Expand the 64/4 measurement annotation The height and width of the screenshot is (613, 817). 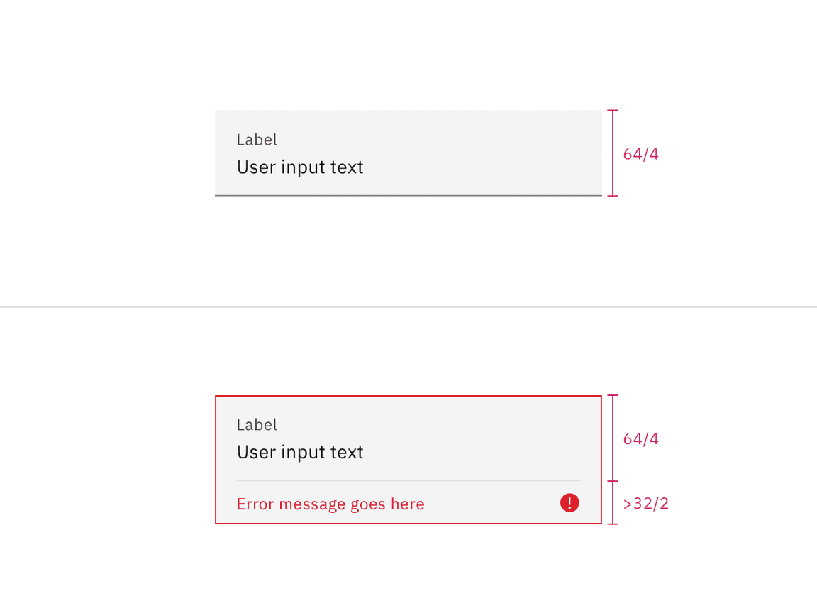[x=640, y=154]
